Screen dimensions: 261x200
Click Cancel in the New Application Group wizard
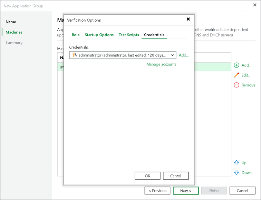[x=242, y=191]
